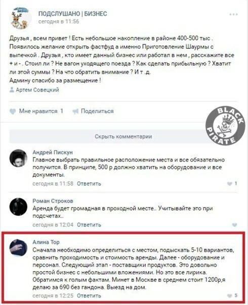Open Андрей Пискун's profile name link

click(53, 152)
